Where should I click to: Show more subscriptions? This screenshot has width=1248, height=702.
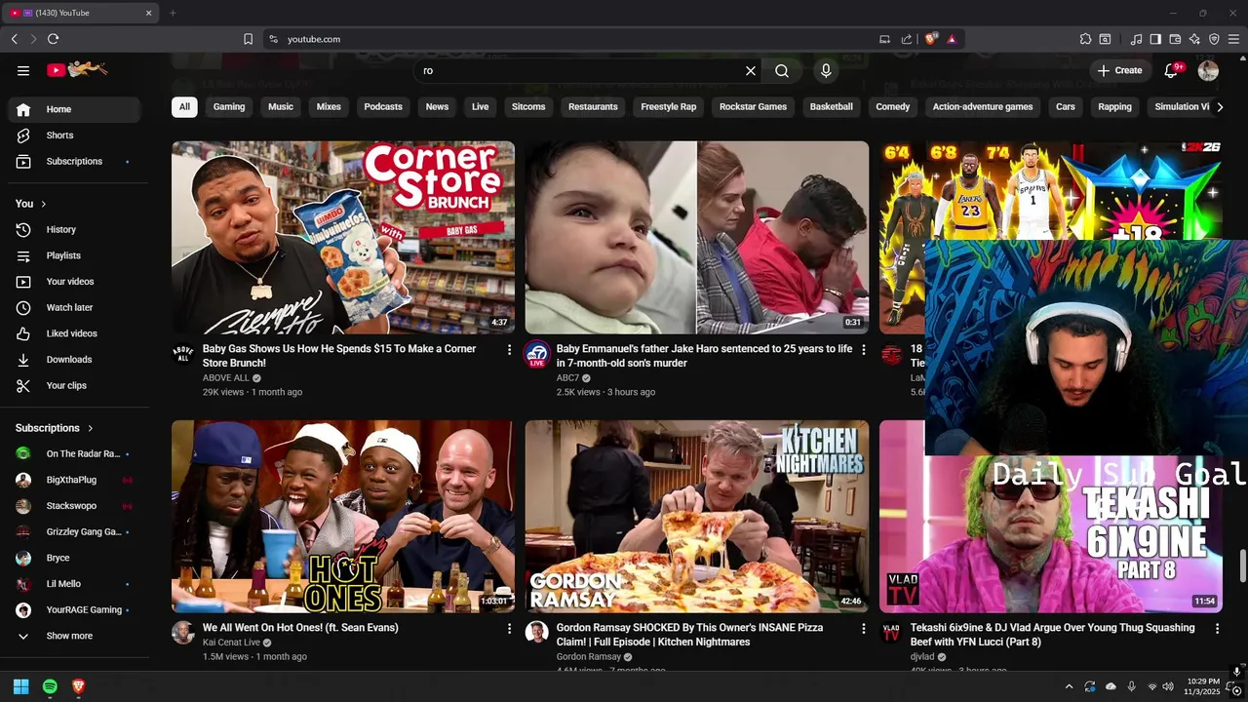pos(75,636)
